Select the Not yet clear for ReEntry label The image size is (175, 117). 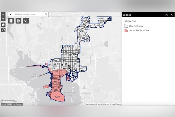(x=139, y=30)
